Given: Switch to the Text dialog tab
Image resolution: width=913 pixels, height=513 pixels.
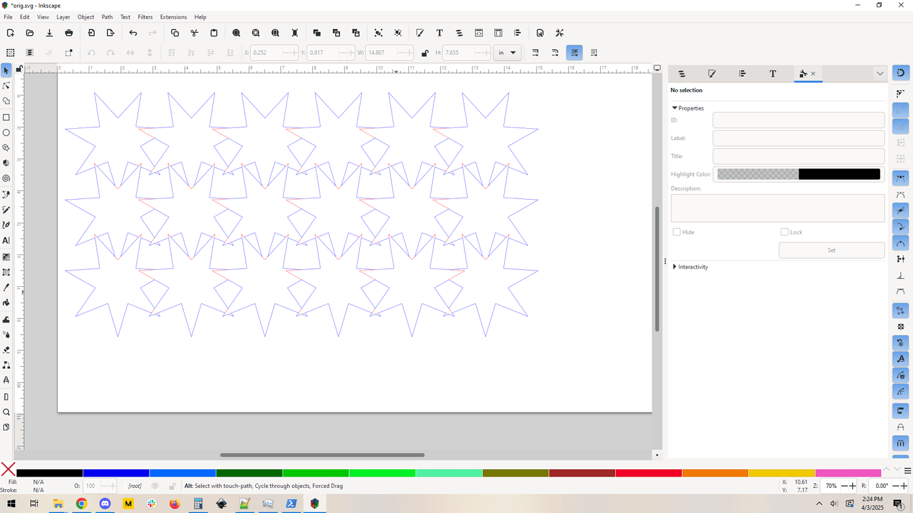Looking at the screenshot, I should [x=772, y=73].
